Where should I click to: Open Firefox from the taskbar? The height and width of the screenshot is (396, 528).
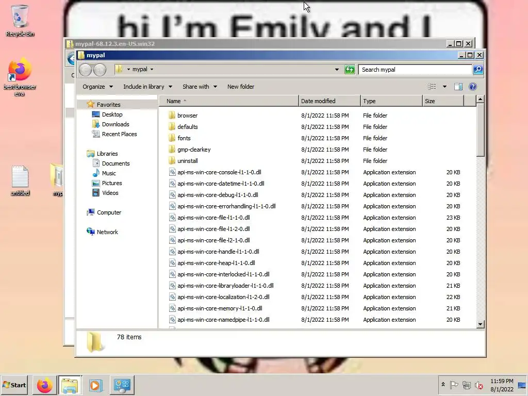44,385
